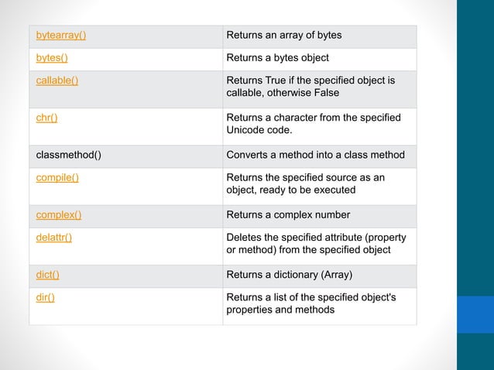This screenshot has width=494, height=370.
Task: Click the 'Returns an array of bytes' cell
Action: 283,36
